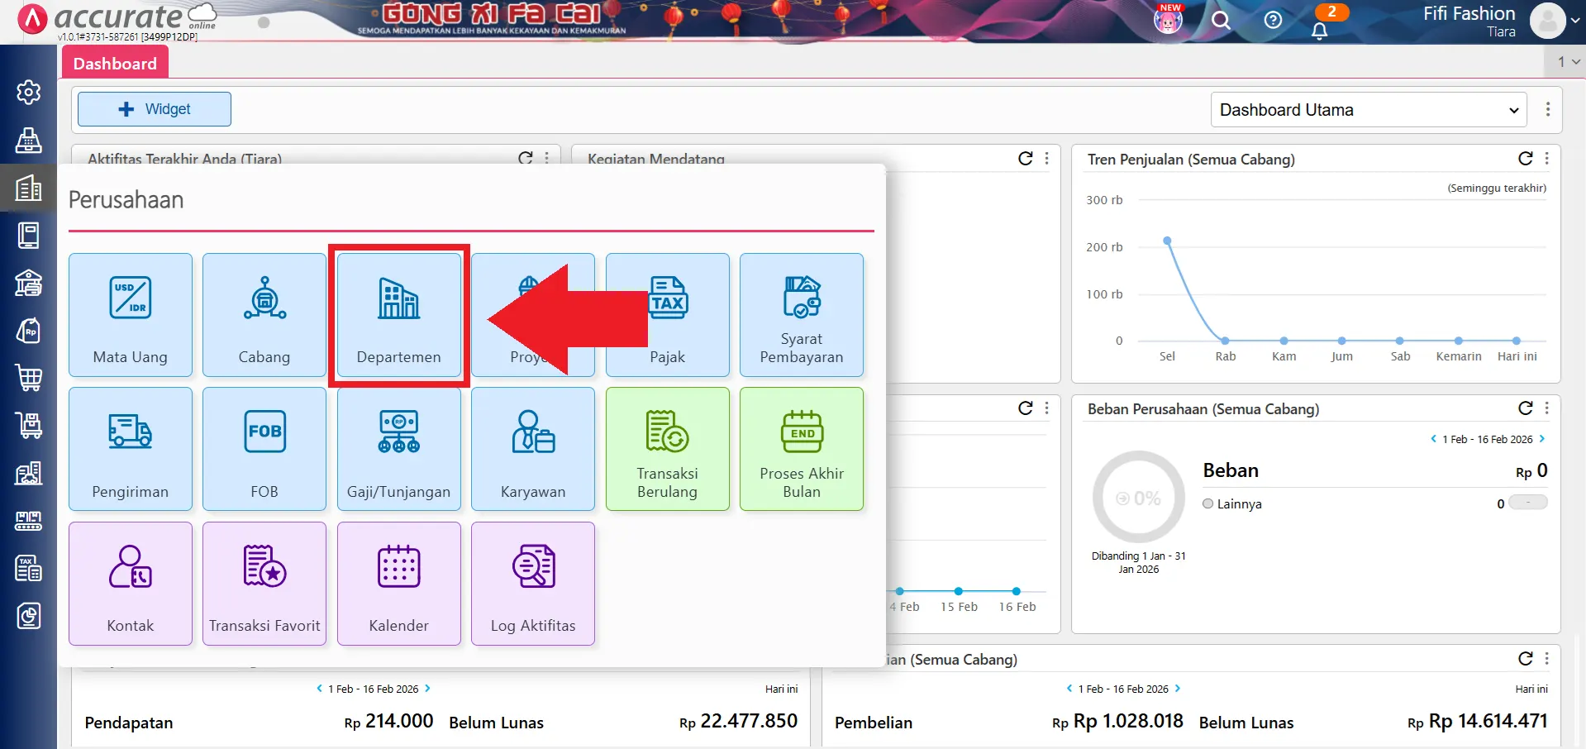Screen dimensions: 1586x749
Task: Open the Log Aktifitas tile
Action: [533, 584]
